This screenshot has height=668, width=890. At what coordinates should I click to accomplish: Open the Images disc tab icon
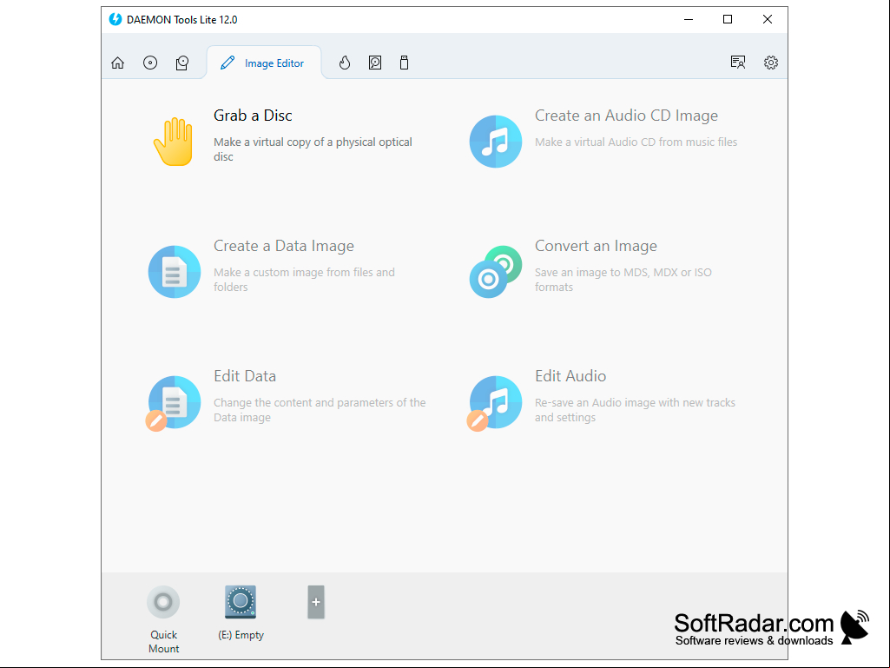(150, 63)
